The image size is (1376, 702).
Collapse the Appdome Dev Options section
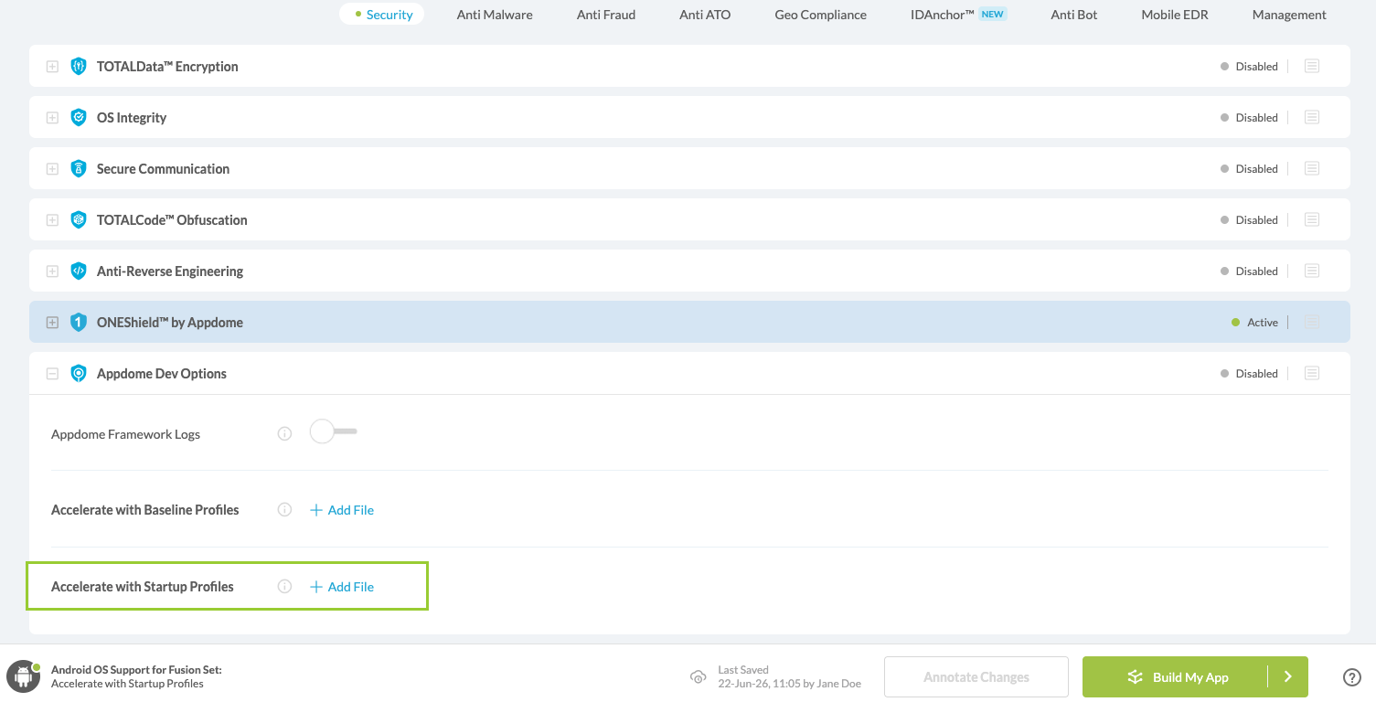pyautogui.click(x=52, y=374)
